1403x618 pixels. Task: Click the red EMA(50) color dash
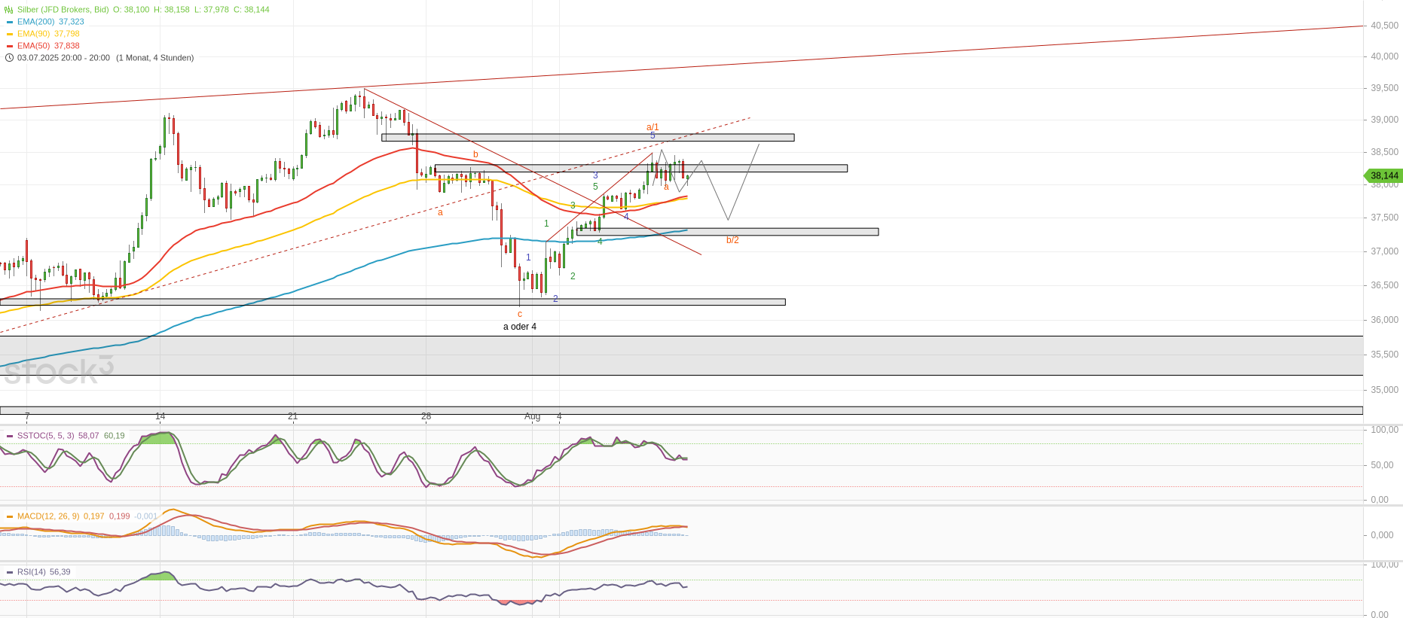tap(10, 46)
